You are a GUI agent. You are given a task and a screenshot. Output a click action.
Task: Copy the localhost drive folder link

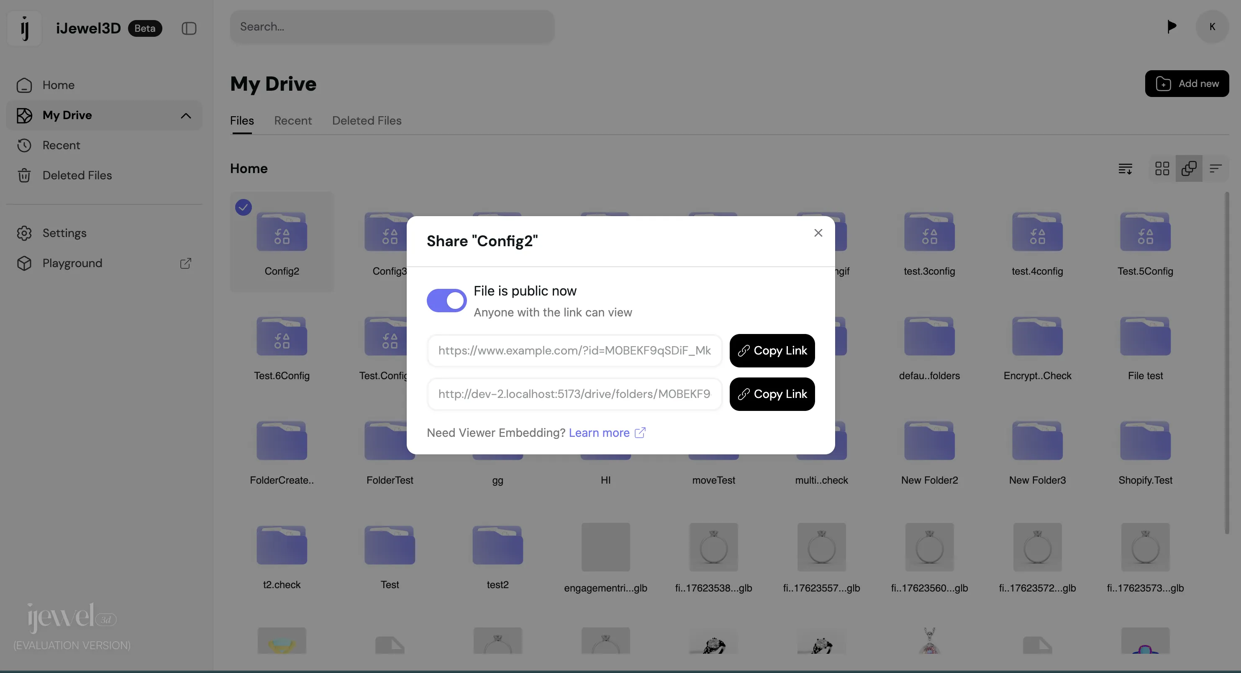pos(772,394)
